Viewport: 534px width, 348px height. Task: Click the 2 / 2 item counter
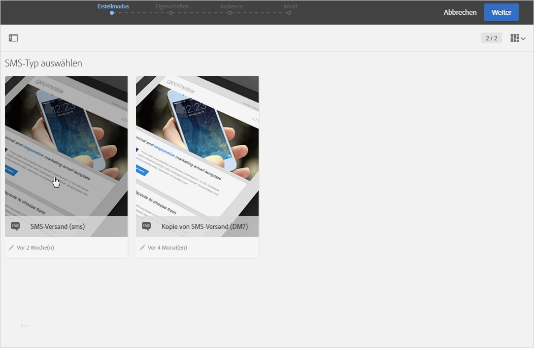click(x=491, y=38)
